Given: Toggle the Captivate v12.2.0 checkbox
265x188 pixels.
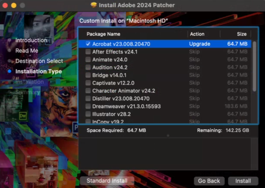Looking at the screenshot, I should point(88,83).
